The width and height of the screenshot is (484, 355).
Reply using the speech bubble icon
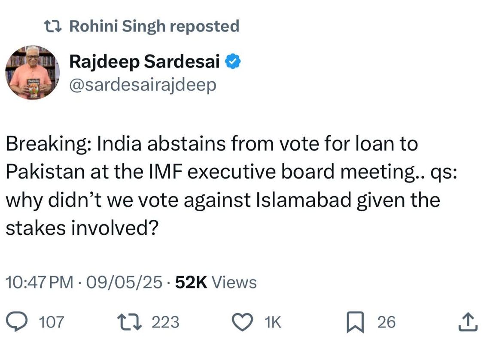click(18, 322)
